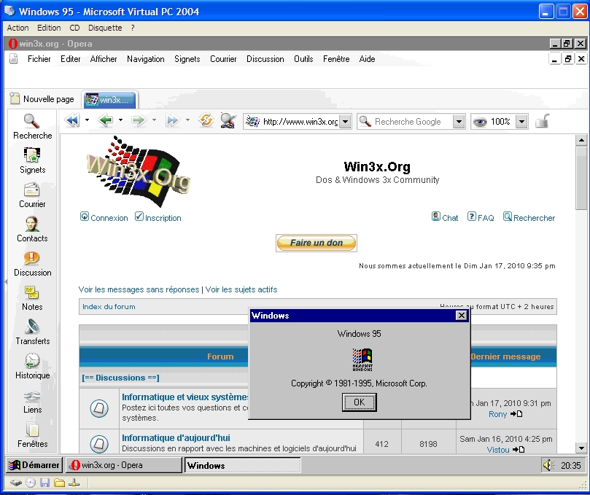The width and height of the screenshot is (590, 495).
Task: Open the Index du forum link
Action: click(109, 307)
